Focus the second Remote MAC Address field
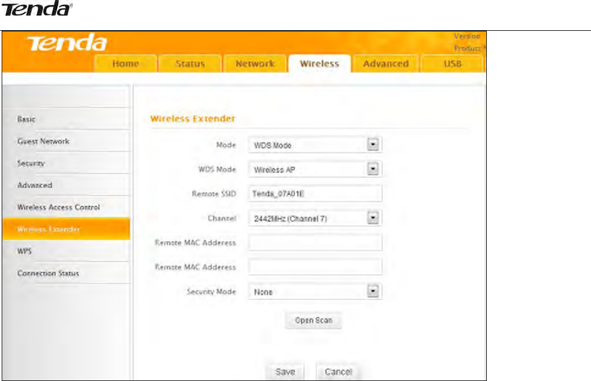 (315, 267)
